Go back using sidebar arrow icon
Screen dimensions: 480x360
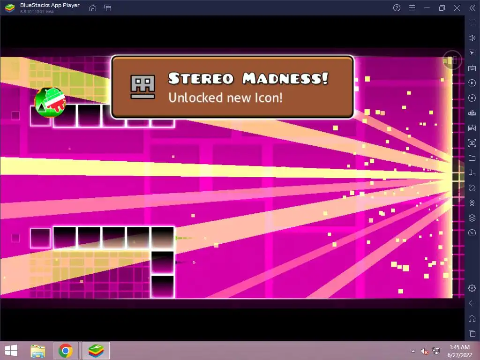click(472, 303)
